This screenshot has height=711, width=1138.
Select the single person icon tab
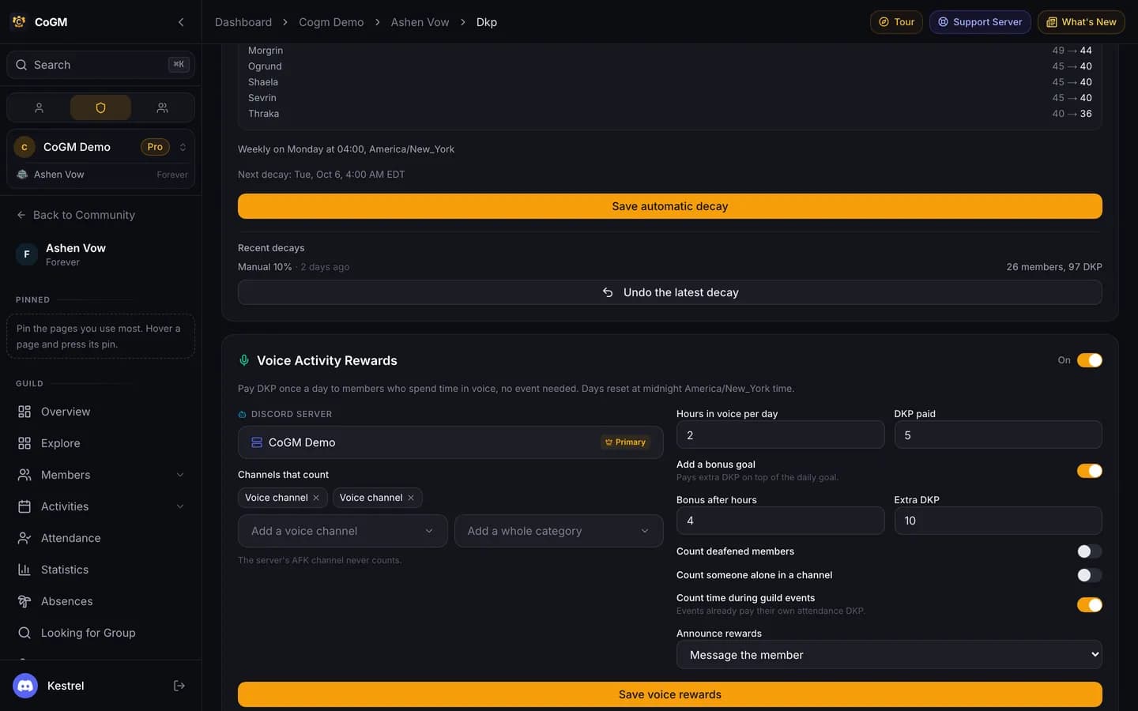click(39, 107)
